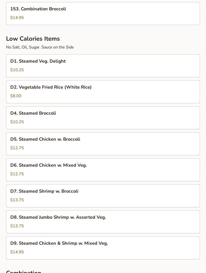Pick D6. Steamed Chicken w. Mixed Veg.

[x=103, y=170]
